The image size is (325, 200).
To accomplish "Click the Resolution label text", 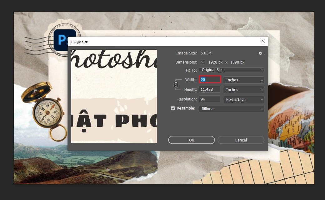I will click(187, 99).
